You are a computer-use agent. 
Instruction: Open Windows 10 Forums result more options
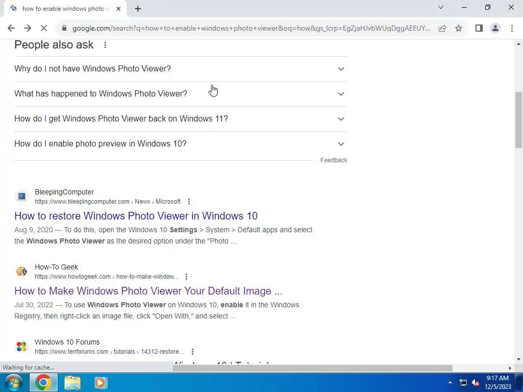(x=193, y=352)
